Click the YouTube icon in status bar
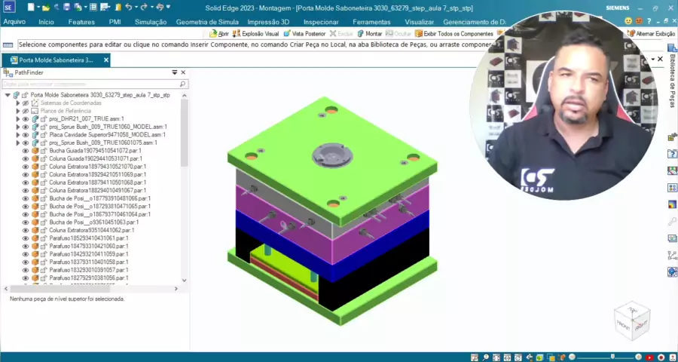 pyautogui.click(x=649, y=357)
